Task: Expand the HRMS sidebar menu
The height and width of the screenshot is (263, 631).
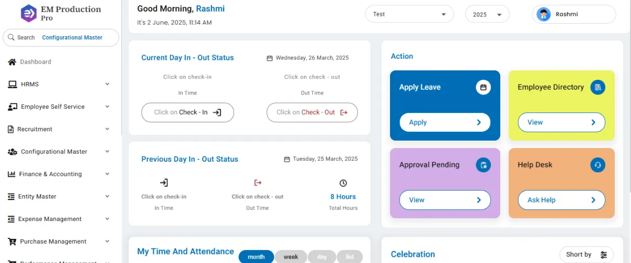Action: [x=59, y=84]
